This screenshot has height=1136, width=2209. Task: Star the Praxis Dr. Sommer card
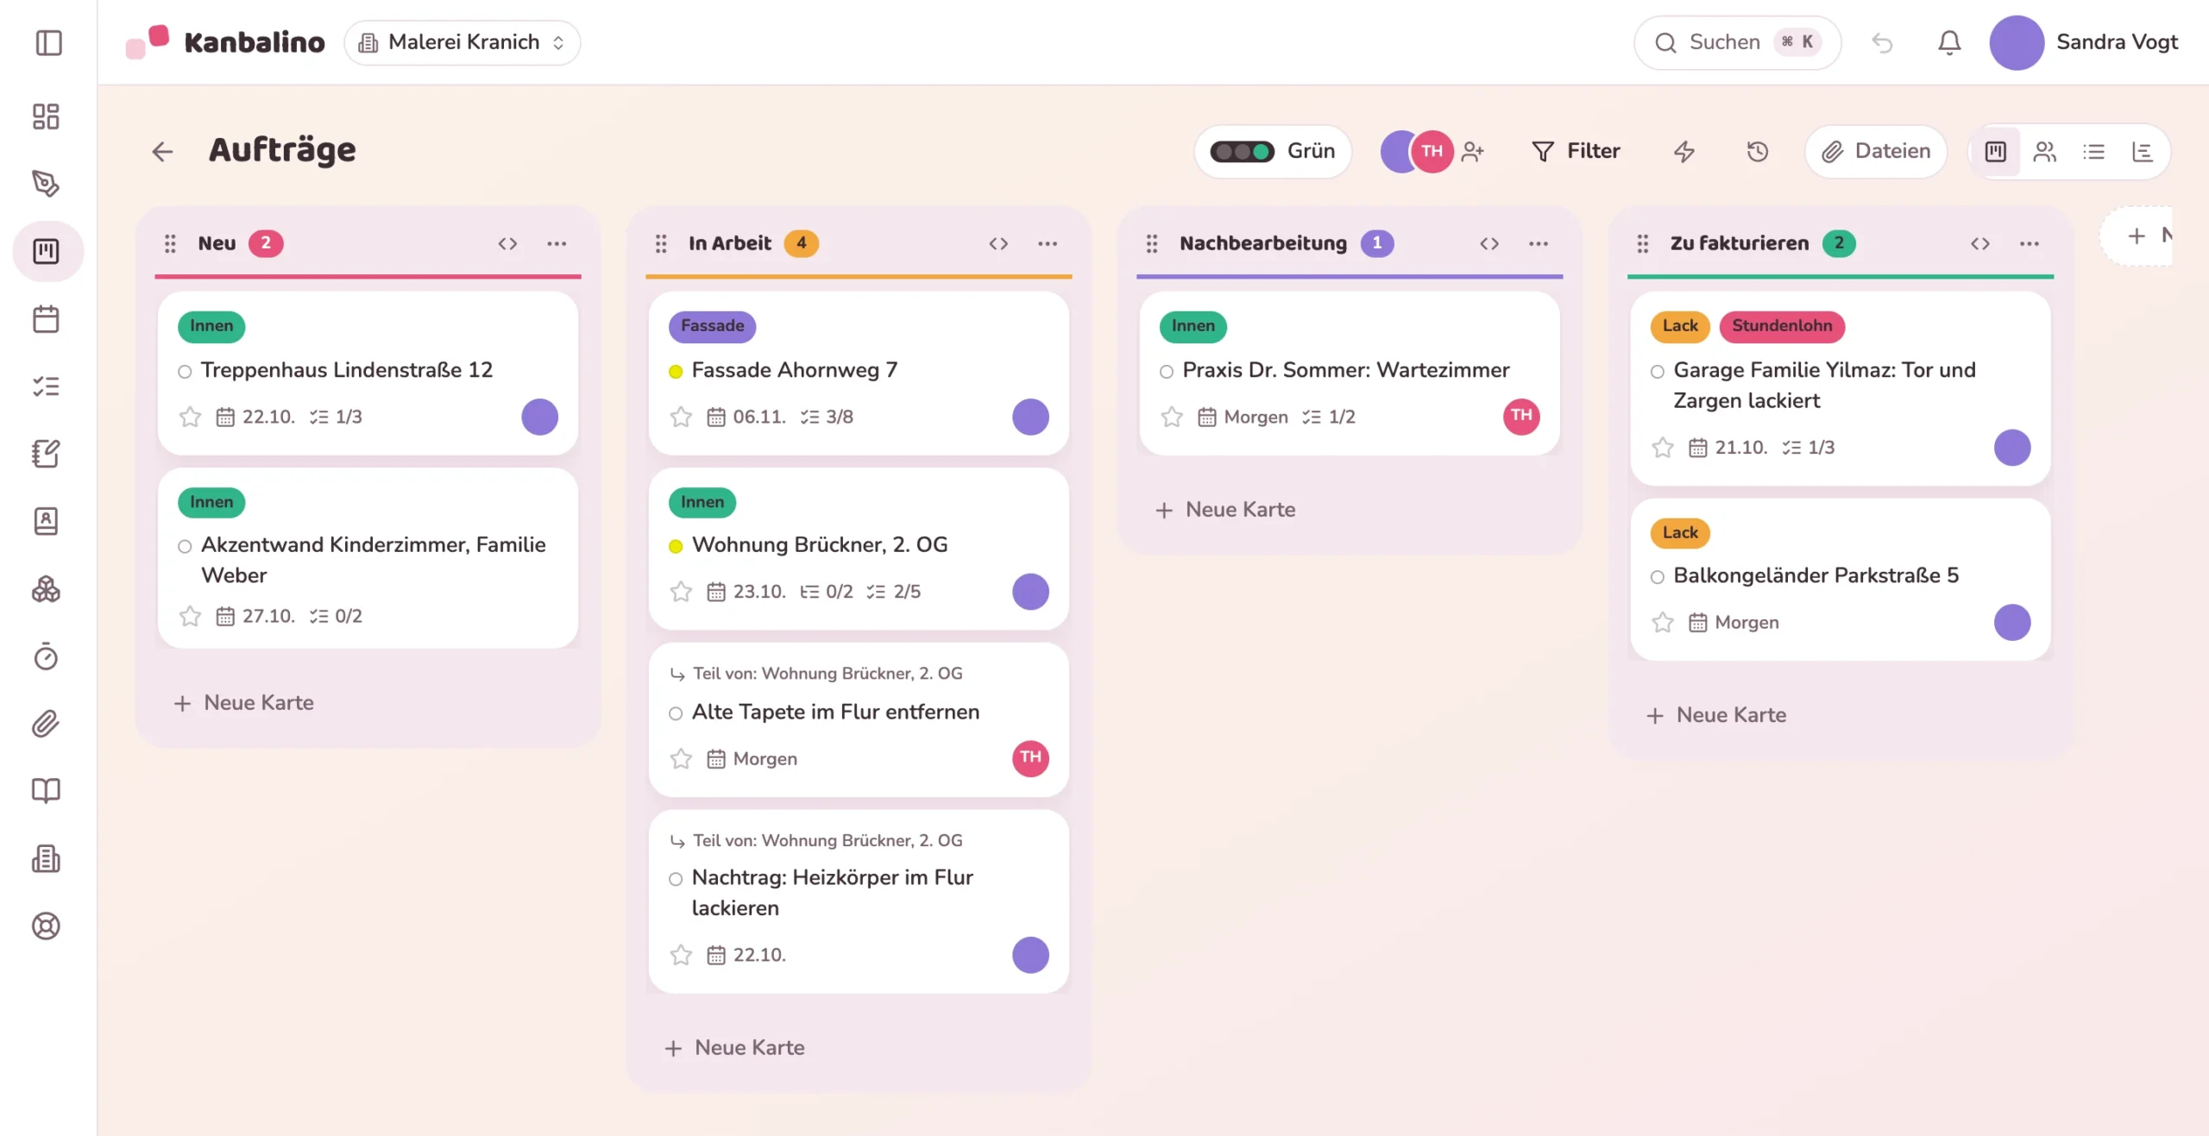coord(1172,417)
